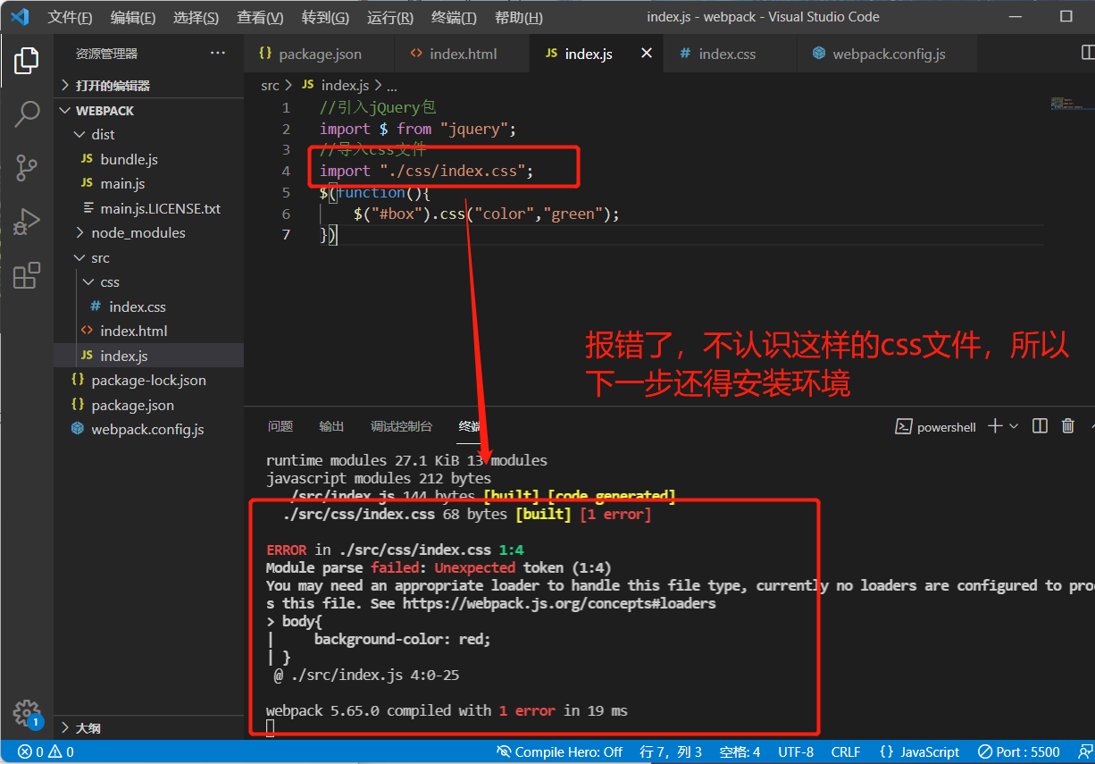
Task: Click the VS Code logo icon
Action: 20,17
